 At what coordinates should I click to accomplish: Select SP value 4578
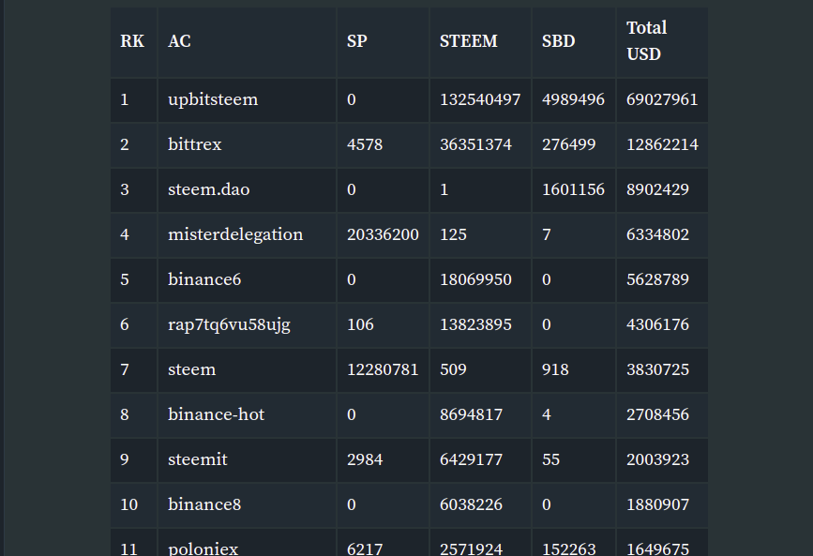pyautogui.click(x=365, y=144)
